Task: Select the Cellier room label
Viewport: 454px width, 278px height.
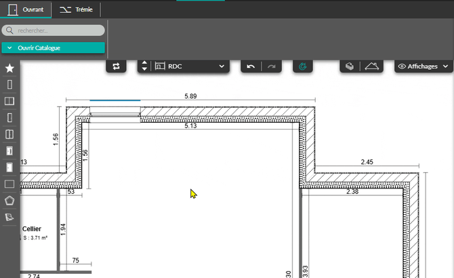Action: 32,229
